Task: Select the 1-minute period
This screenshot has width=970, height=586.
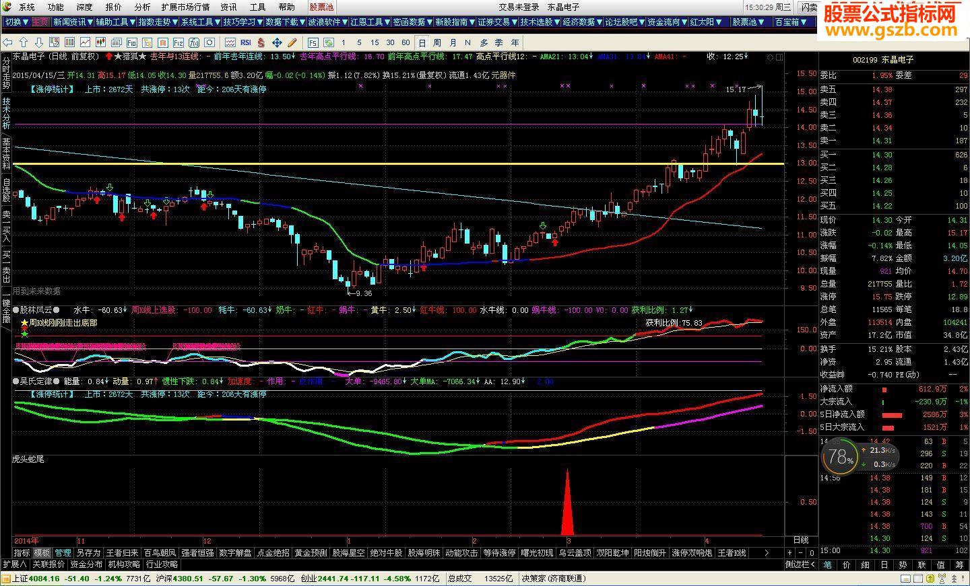Action: pos(343,42)
